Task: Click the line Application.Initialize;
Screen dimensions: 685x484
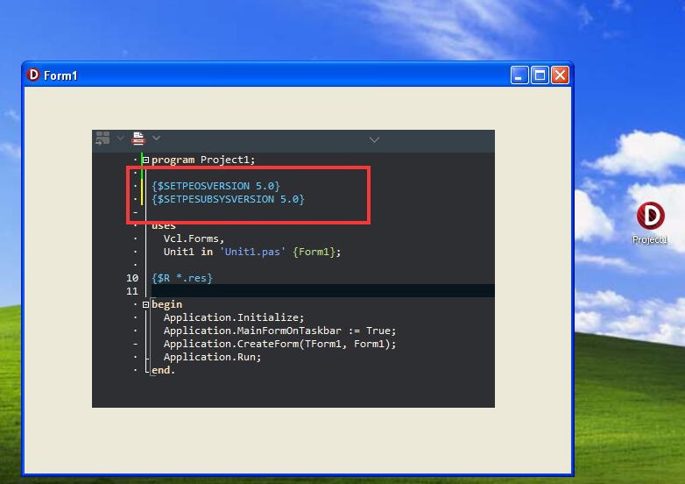Action: pyautogui.click(x=234, y=317)
